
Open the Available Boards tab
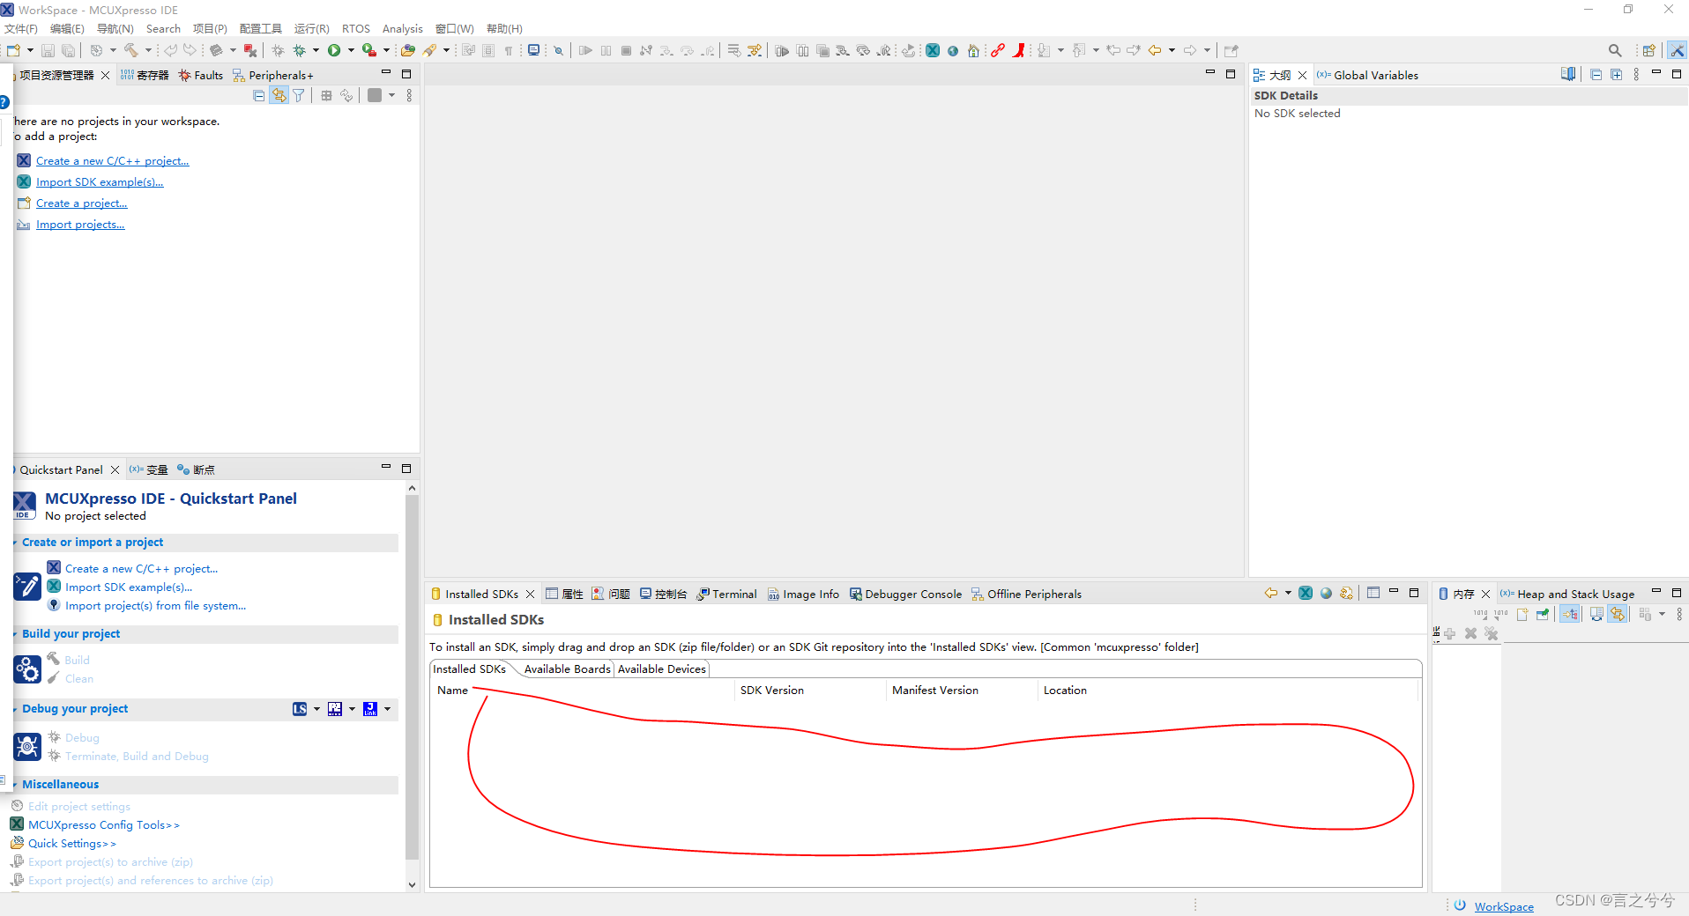tap(567, 669)
